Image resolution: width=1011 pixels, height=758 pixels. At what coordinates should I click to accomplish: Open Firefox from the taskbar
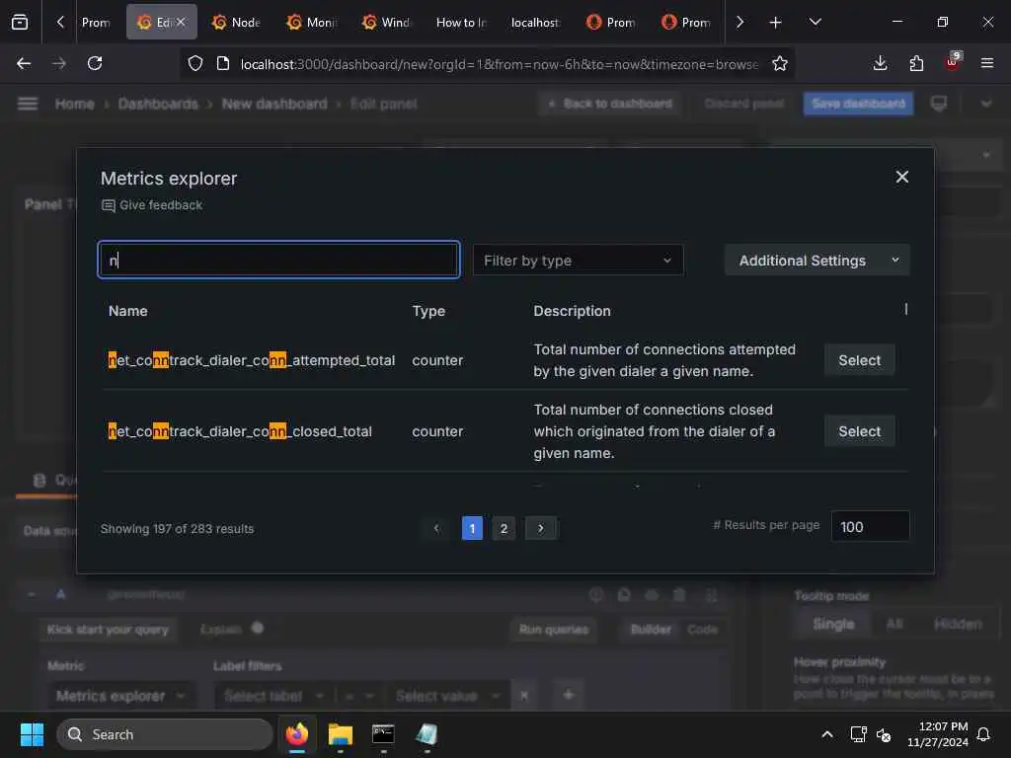[x=296, y=734]
